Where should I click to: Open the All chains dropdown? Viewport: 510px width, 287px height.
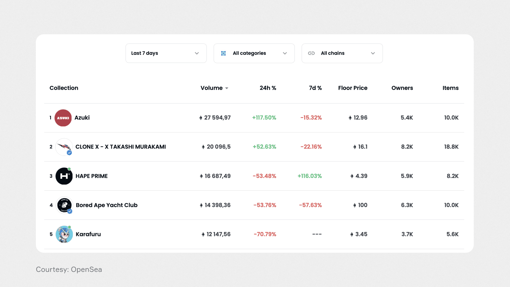tap(342, 53)
